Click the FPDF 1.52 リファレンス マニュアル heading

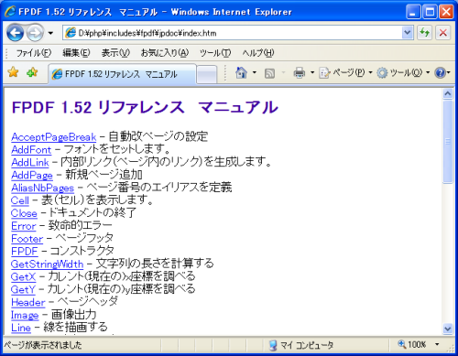tap(145, 107)
